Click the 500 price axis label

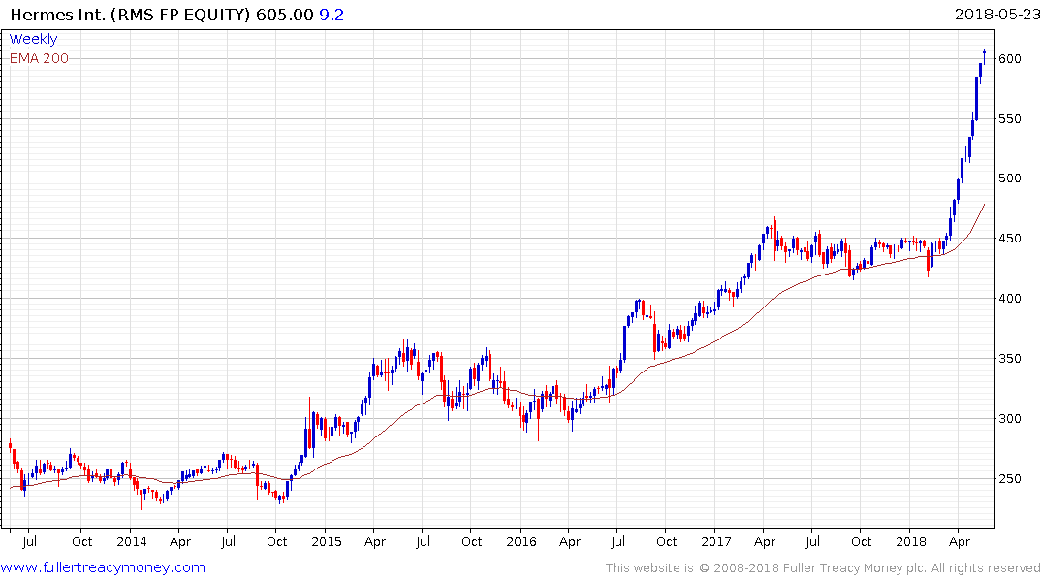[1010, 178]
